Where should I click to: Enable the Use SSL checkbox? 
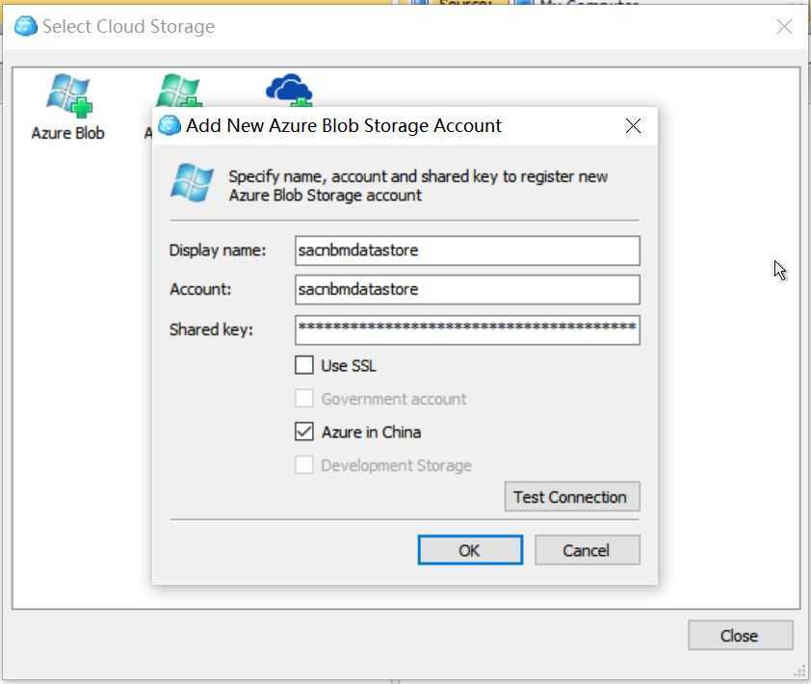(304, 365)
